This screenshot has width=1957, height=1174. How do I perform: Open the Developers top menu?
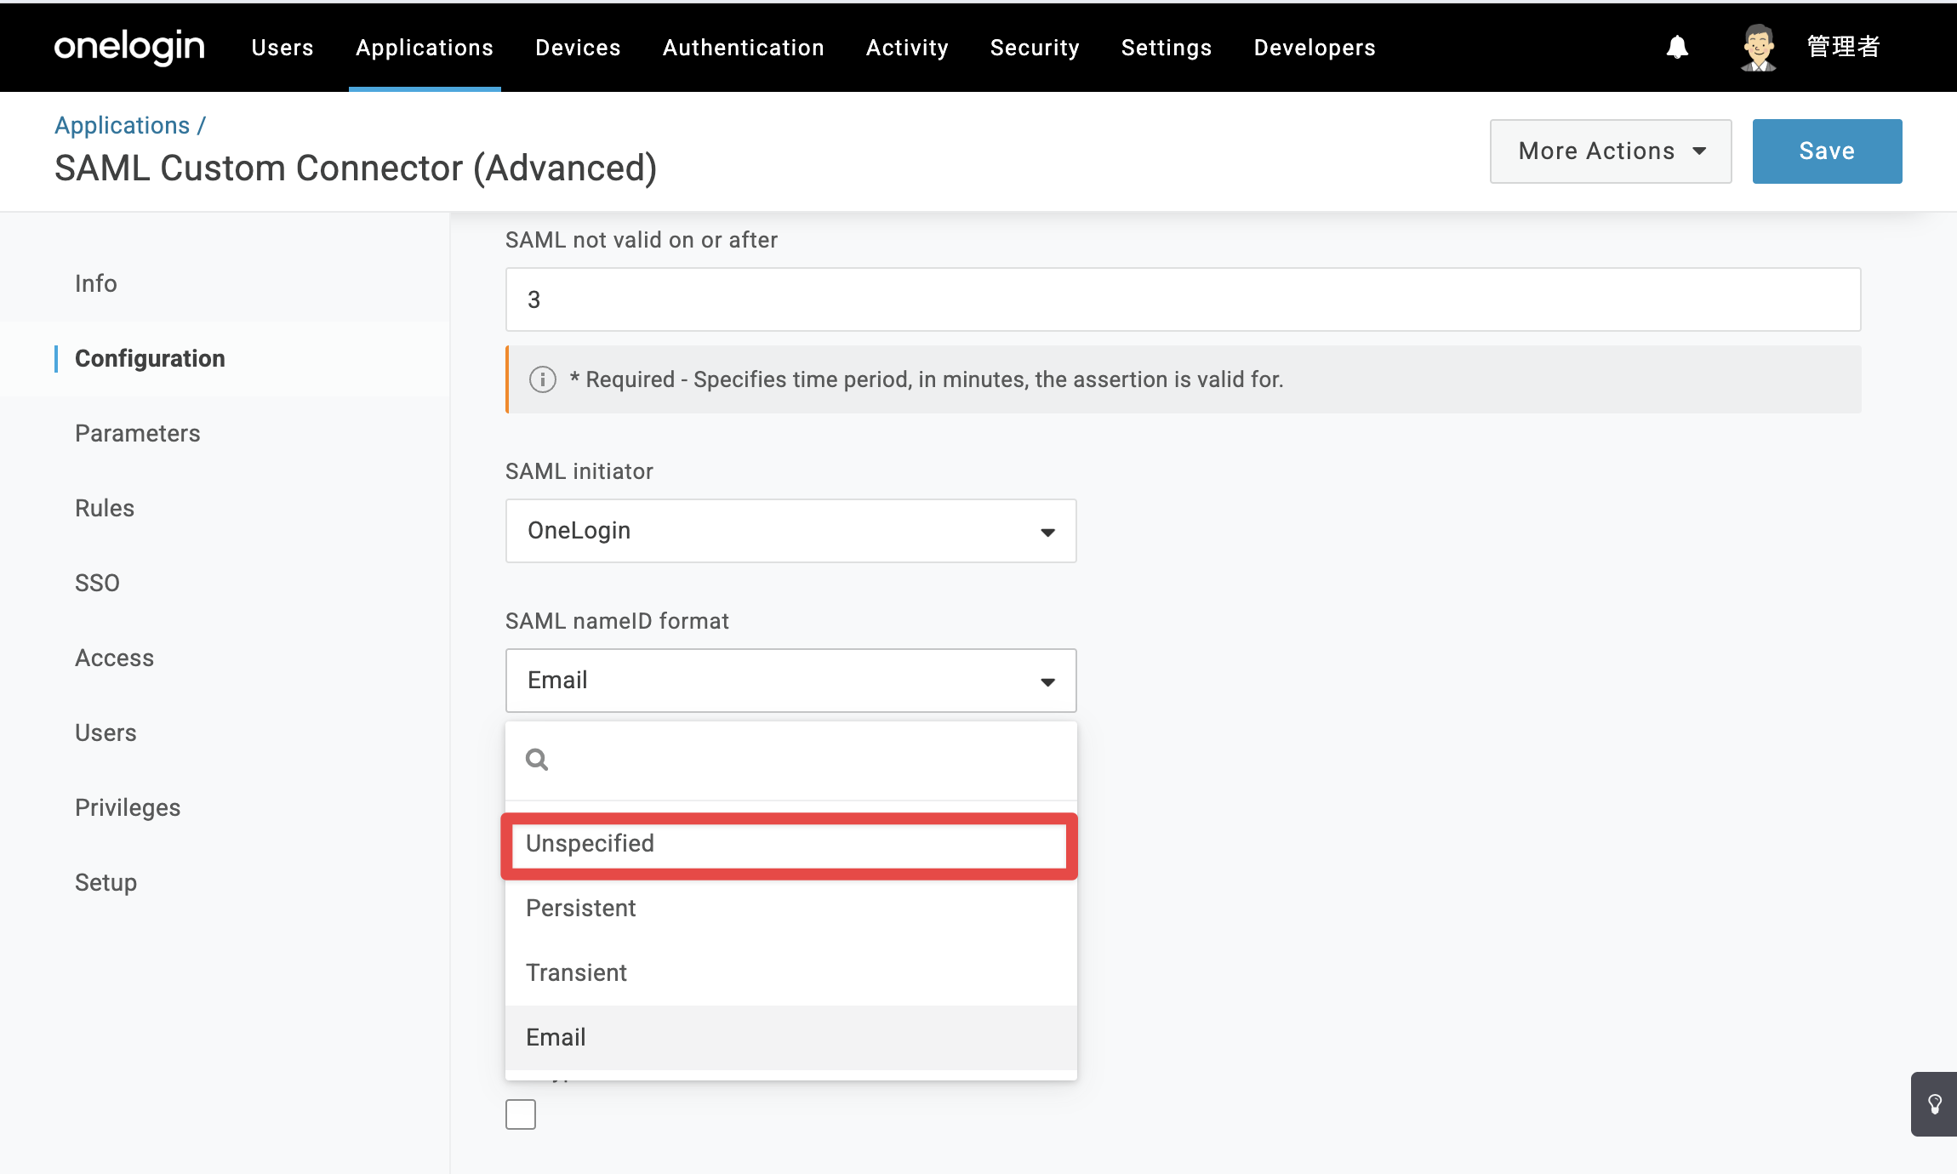click(x=1315, y=48)
